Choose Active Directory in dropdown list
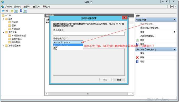The width and height of the screenshot is (179, 102). coord(68,45)
